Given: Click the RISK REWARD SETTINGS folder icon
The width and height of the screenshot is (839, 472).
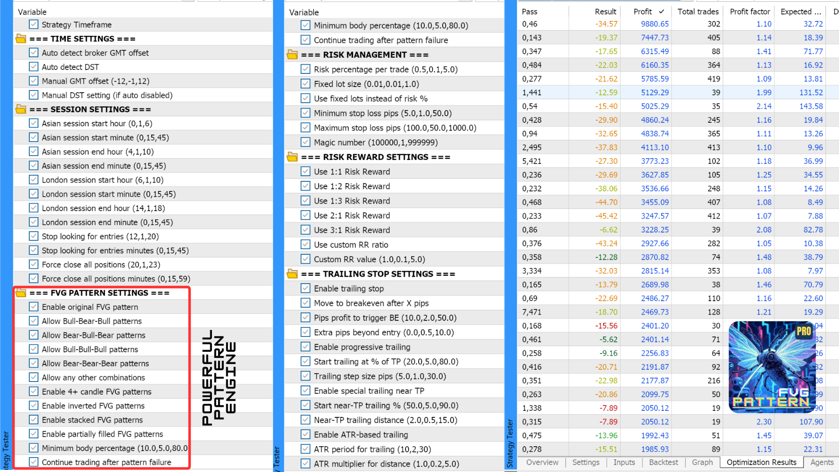Looking at the screenshot, I should [x=292, y=157].
